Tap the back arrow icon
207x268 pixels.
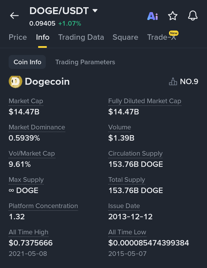click(x=14, y=16)
